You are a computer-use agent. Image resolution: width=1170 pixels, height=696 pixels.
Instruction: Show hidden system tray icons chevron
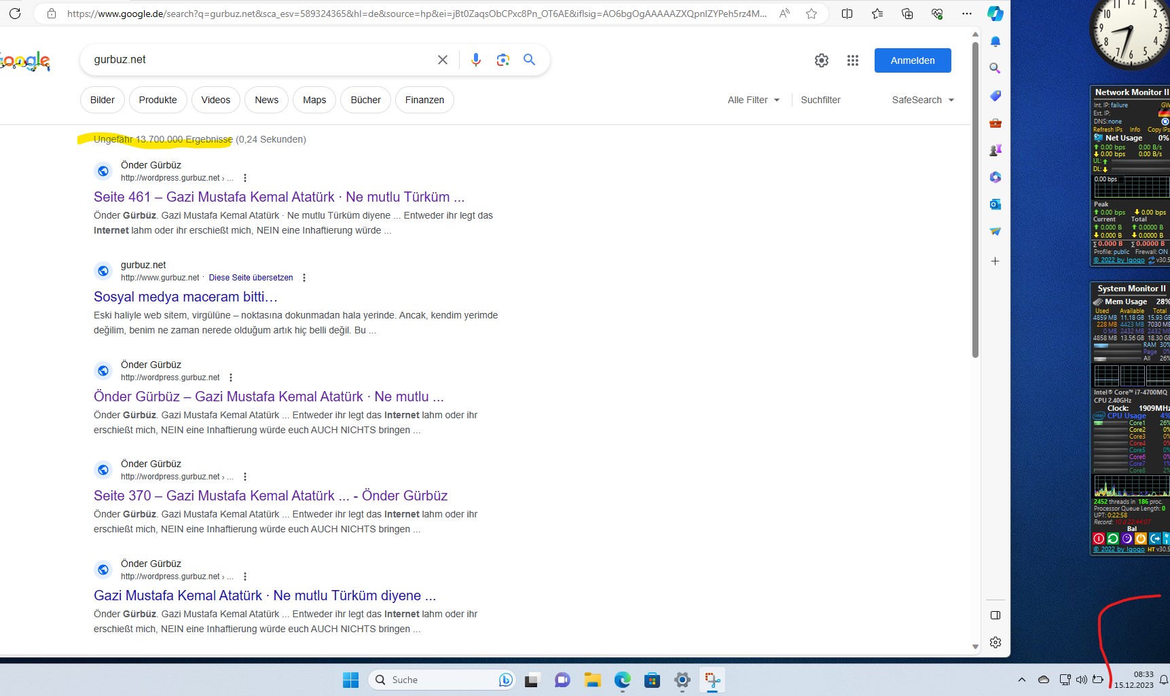coord(1022,680)
